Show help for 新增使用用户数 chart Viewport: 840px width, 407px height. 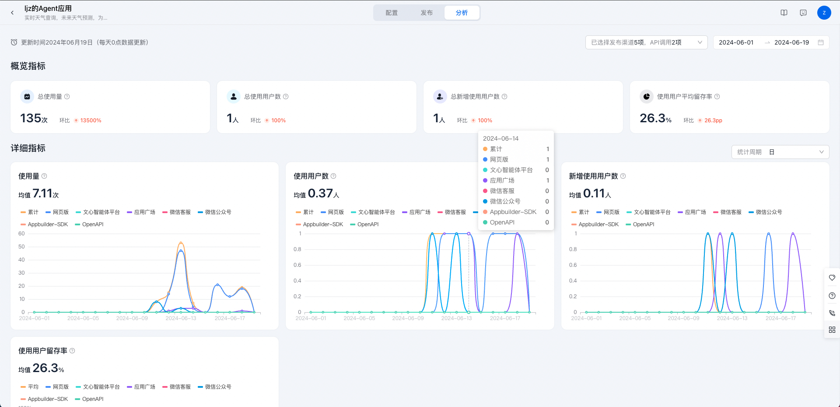(623, 176)
